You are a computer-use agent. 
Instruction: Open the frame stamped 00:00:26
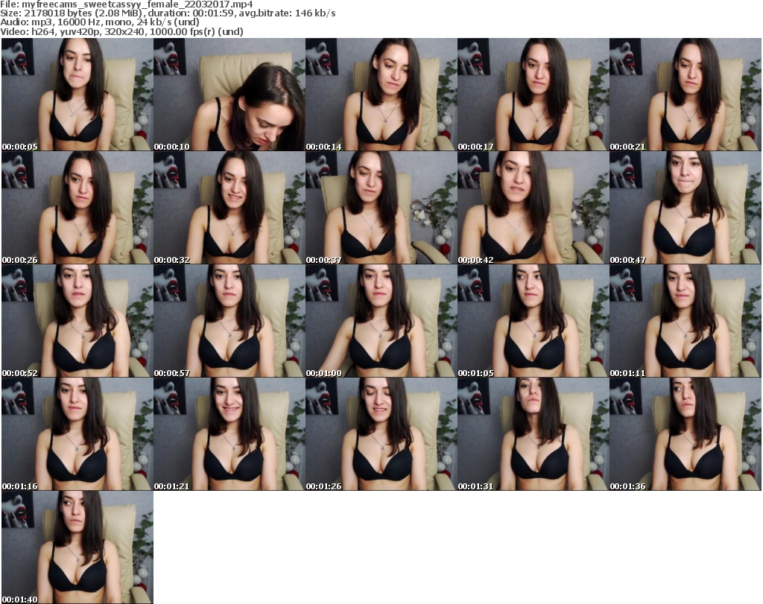coord(77,208)
